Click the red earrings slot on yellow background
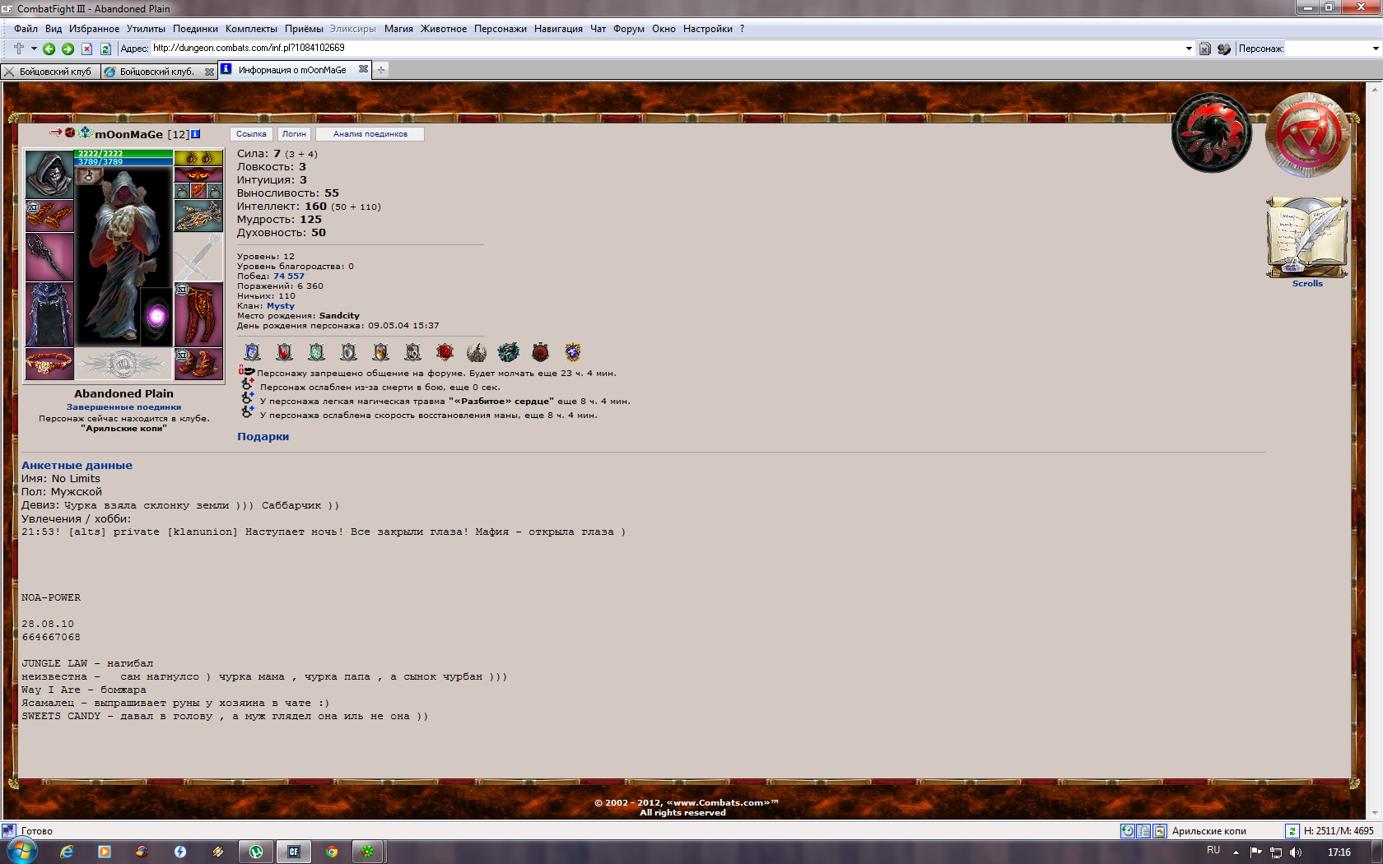The image size is (1383, 864). coord(198,158)
